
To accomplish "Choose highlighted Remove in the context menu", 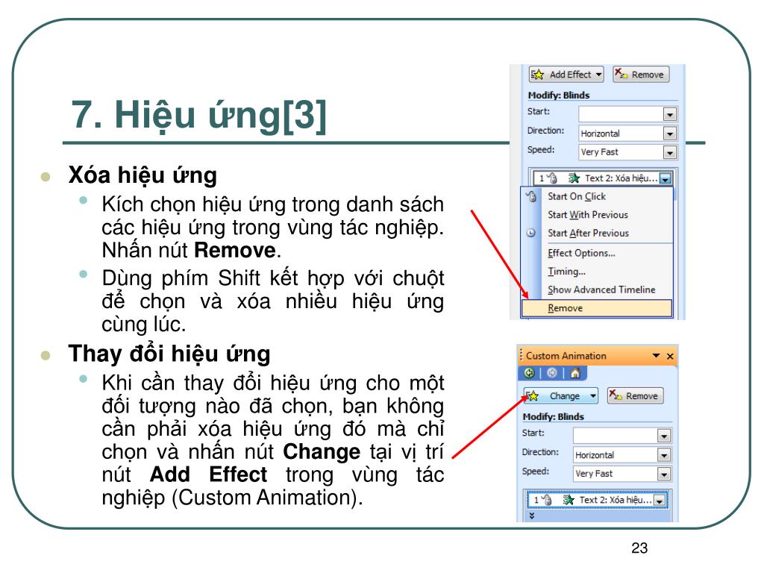I will point(597,308).
